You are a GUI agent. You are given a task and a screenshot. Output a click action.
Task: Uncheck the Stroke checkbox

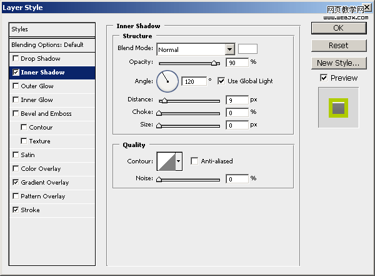pos(16,210)
